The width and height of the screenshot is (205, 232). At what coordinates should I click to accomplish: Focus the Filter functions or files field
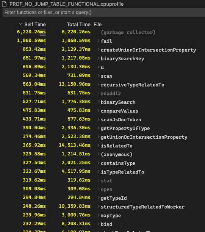pyautogui.click(x=104, y=13)
